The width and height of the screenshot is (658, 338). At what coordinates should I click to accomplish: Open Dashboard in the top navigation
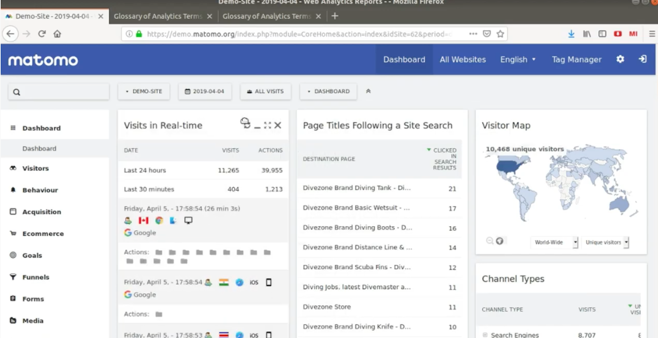(404, 60)
